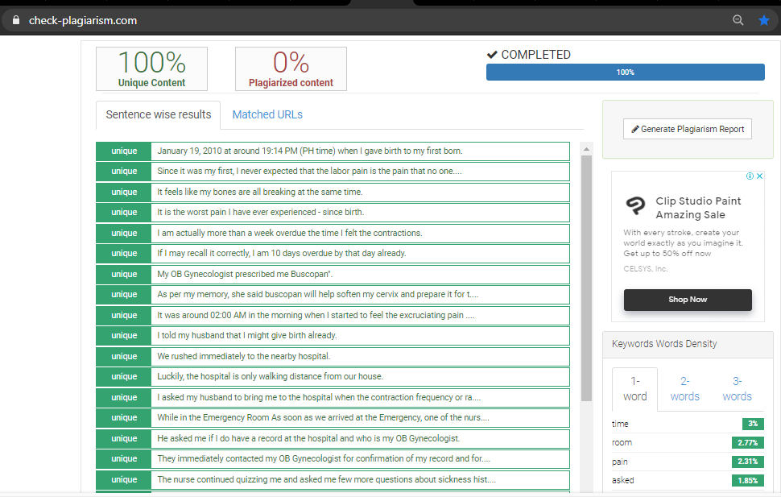
Task: Click the blue 100% progress bar
Action: pos(625,72)
